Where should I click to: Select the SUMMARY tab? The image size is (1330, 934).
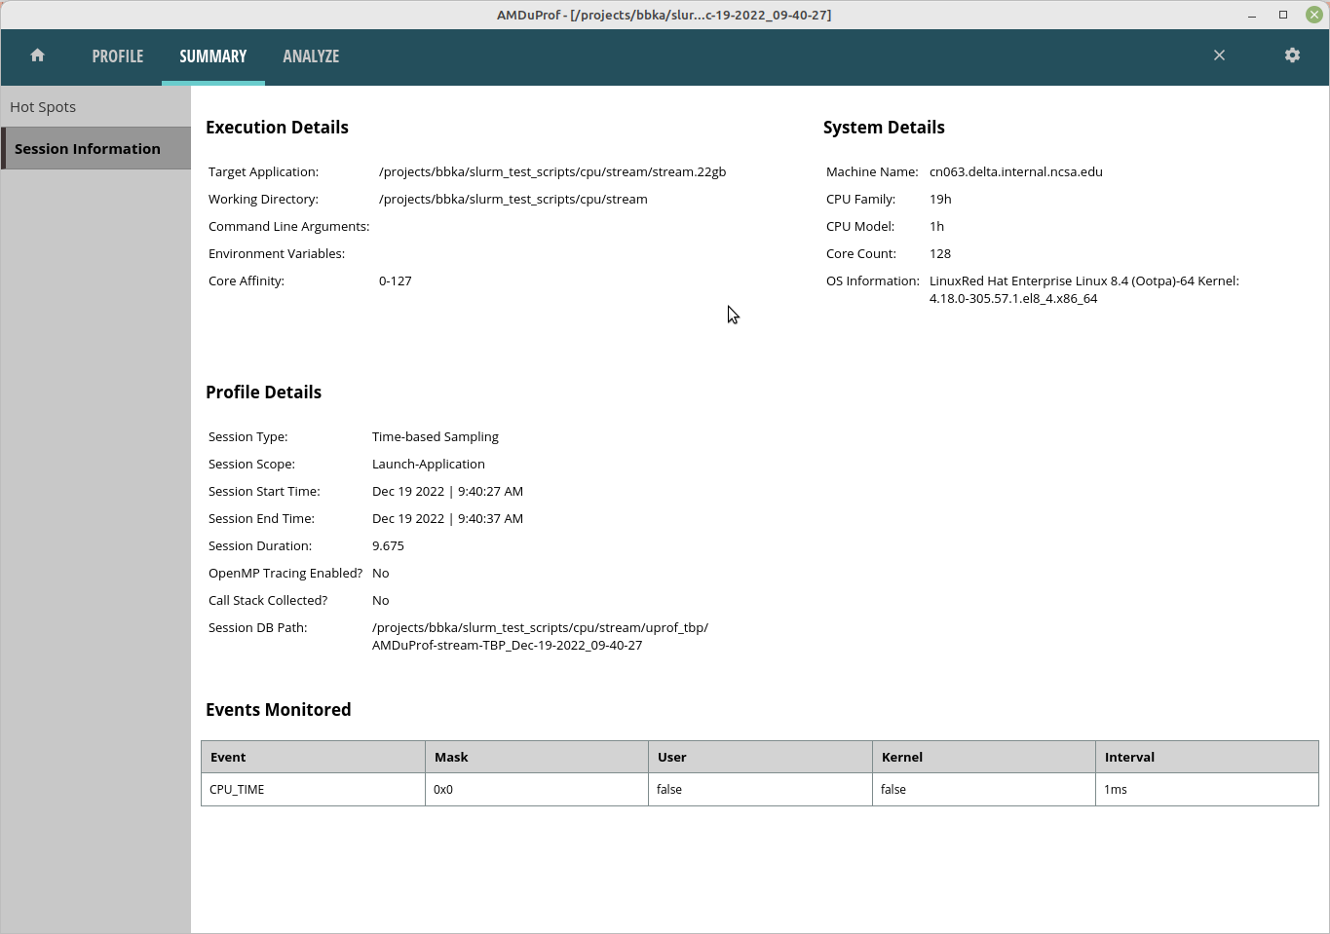pyautogui.click(x=212, y=56)
